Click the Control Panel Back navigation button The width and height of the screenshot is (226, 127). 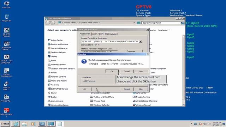tap(48, 23)
